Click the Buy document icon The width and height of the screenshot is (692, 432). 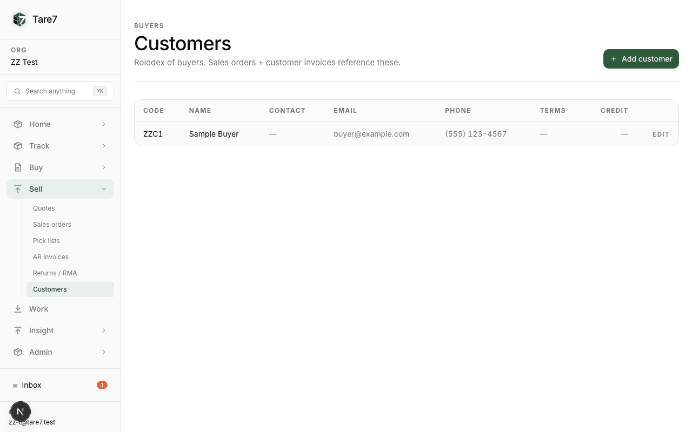coord(18,167)
